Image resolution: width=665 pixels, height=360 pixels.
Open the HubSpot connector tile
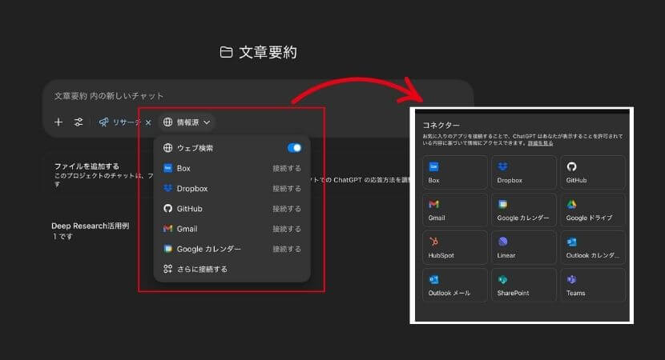(x=454, y=247)
